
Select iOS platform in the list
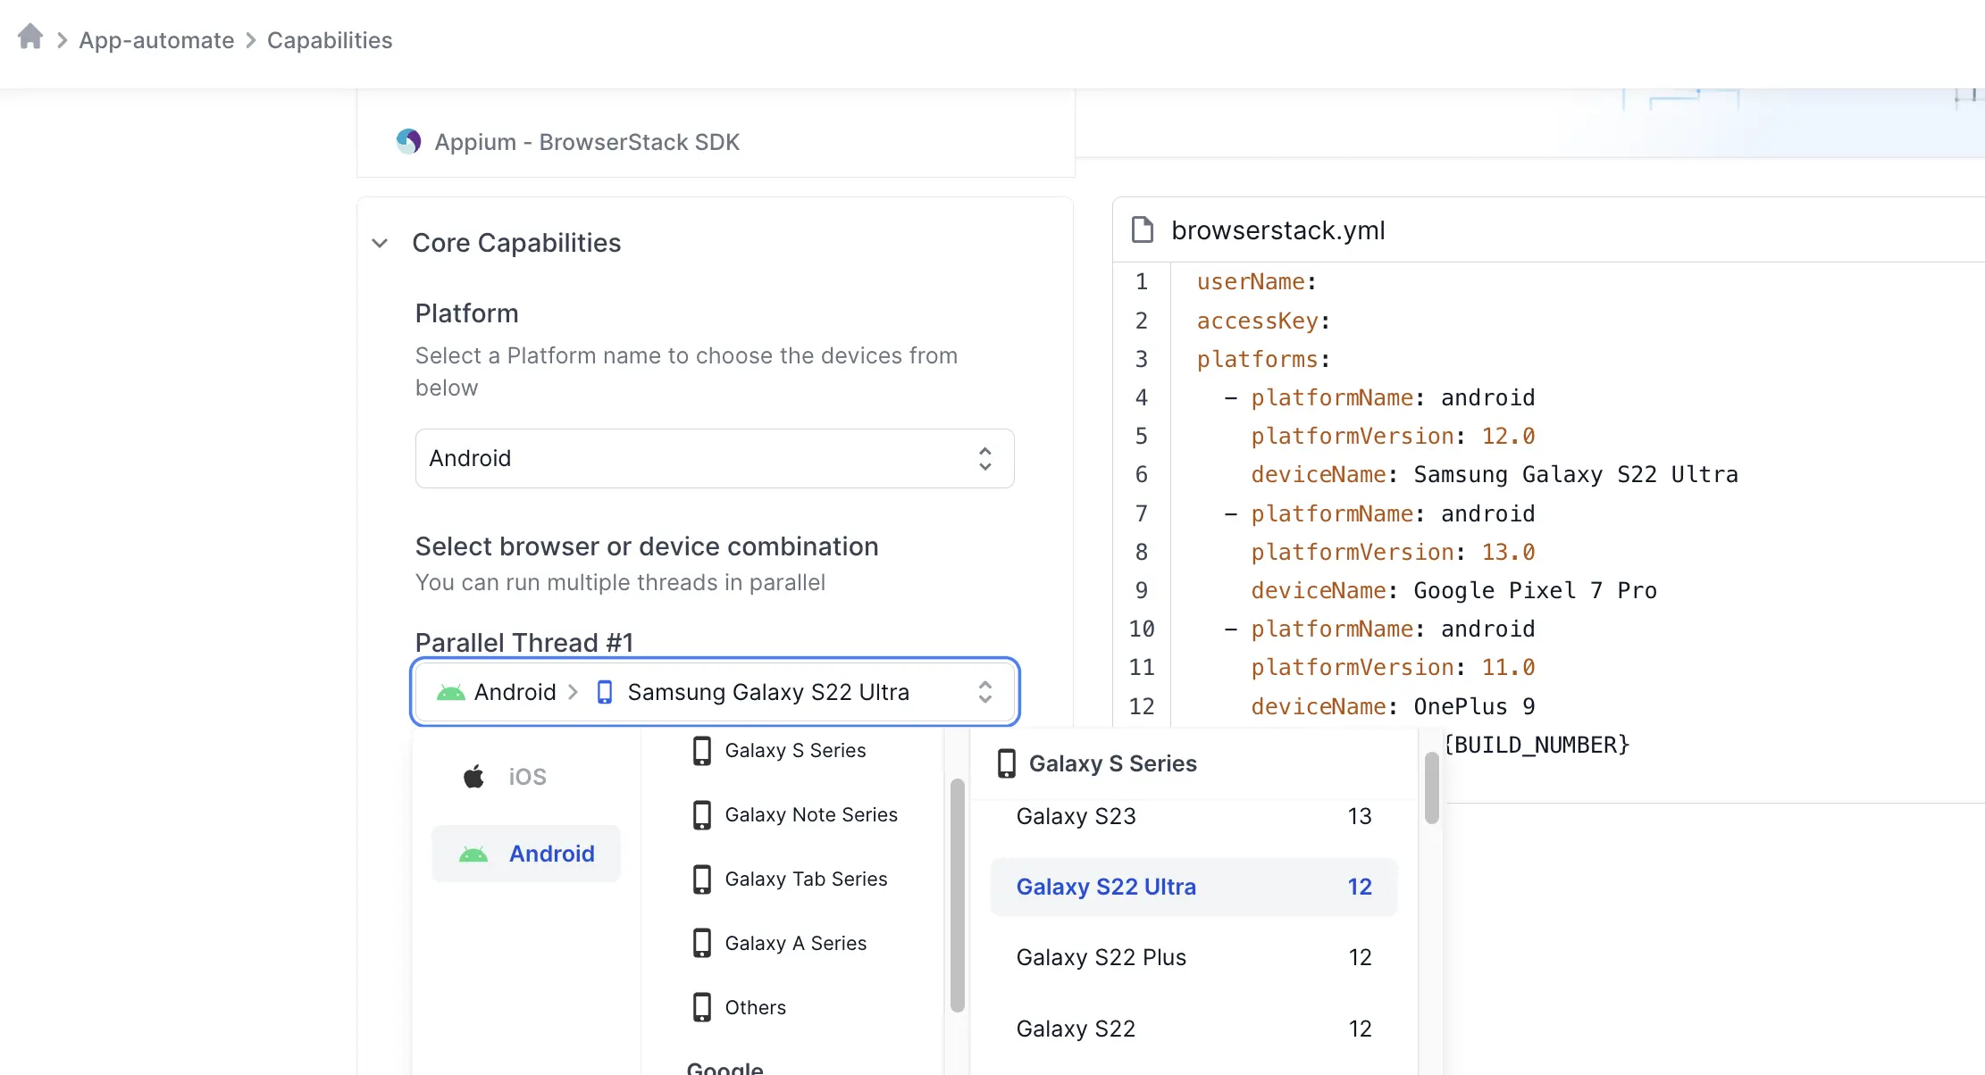tap(527, 777)
